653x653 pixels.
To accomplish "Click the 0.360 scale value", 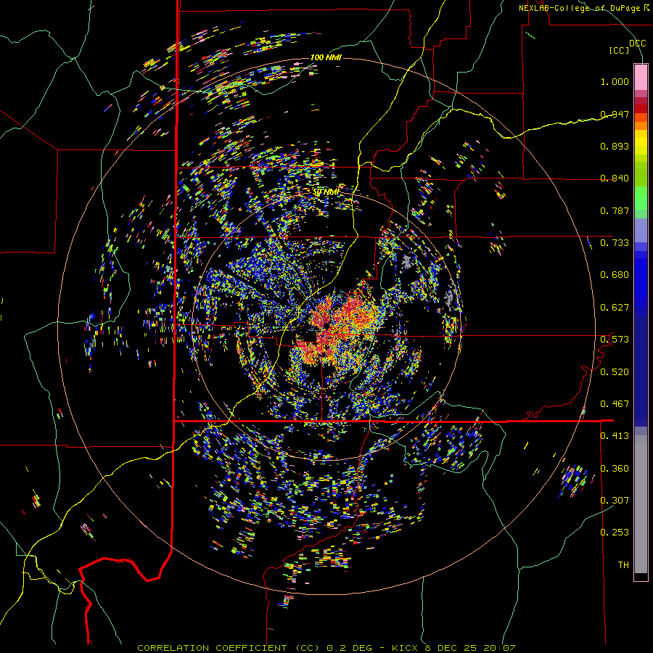I will pos(615,469).
